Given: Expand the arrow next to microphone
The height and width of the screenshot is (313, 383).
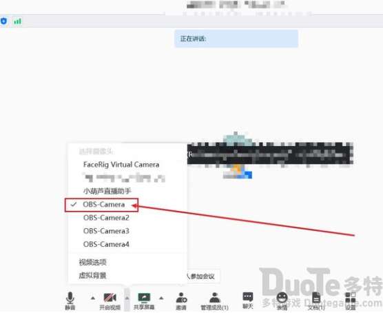Looking at the screenshot, I should [x=93, y=298].
